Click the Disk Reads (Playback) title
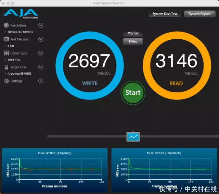The width and height of the screenshot is (219, 194). click(x=164, y=153)
